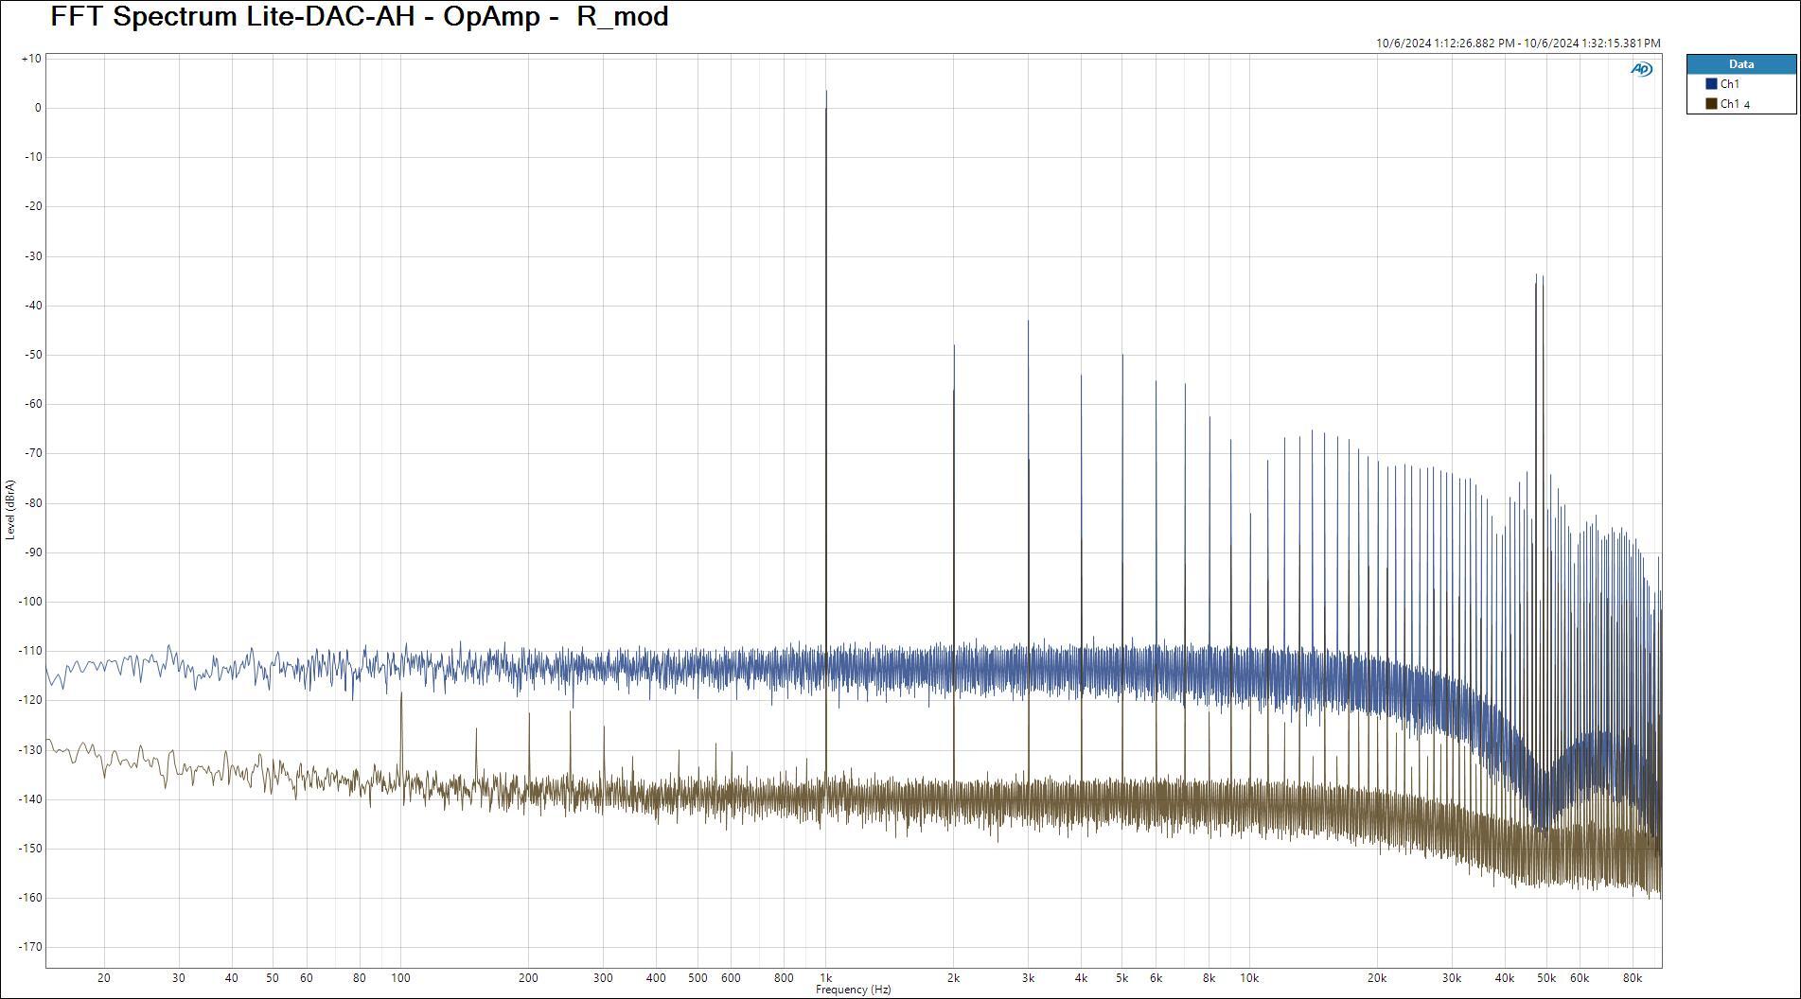Select the Ch1 blue color swatch
This screenshot has height=999, width=1801.
(x=1711, y=84)
